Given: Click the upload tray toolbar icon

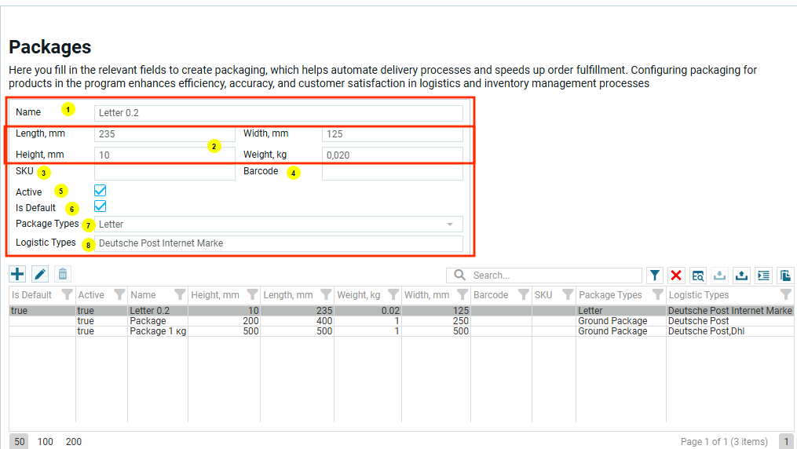Looking at the screenshot, I should [741, 276].
